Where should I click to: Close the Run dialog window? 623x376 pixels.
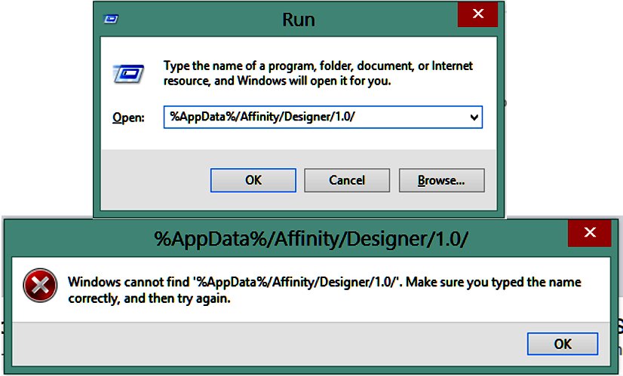[x=477, y=14]
